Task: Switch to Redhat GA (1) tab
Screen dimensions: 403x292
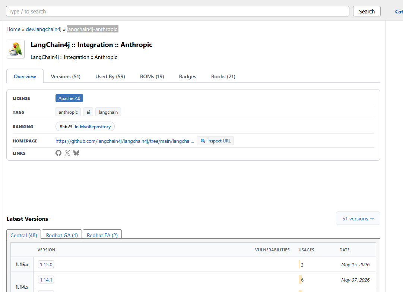Action: point(62,235)
